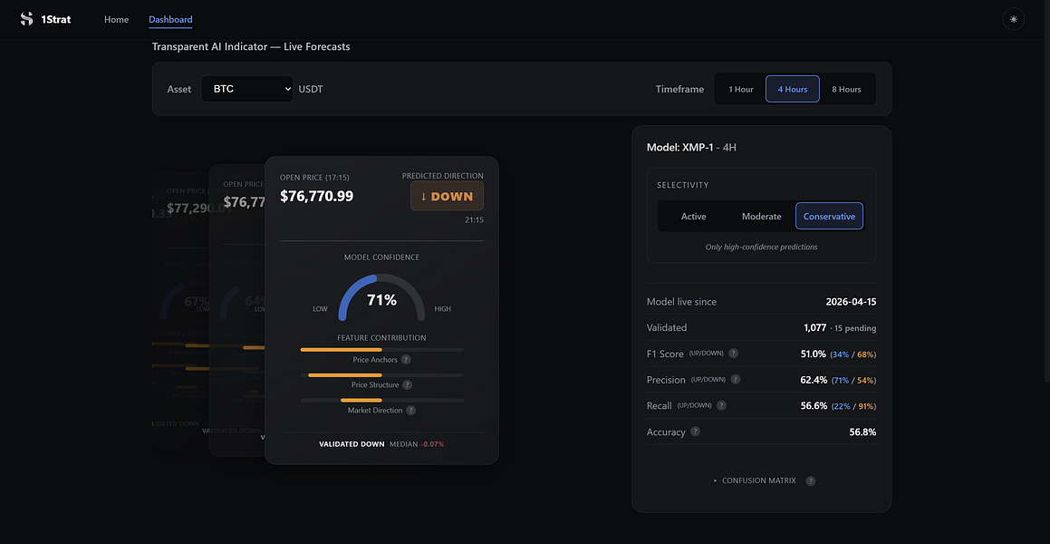Select the Active selectivity option
The width and height of the screenshot is (1050, 544).
[694, 217]
